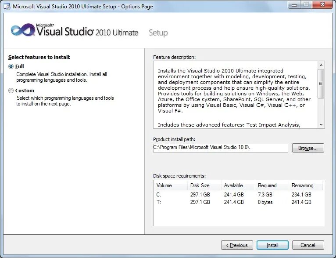Click the Maximize button in title bar
336x258 pixels.
(x=306, y=5)
